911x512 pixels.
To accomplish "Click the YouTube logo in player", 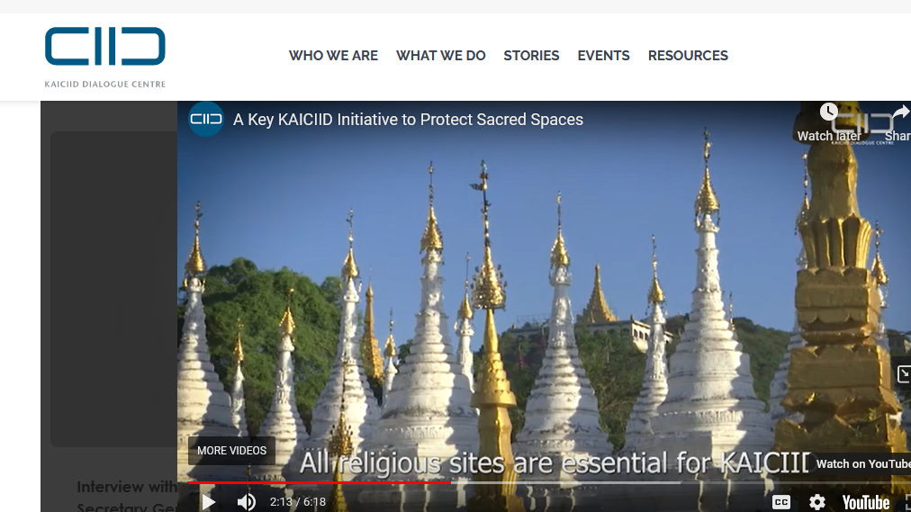I will (x=866, y=502).
